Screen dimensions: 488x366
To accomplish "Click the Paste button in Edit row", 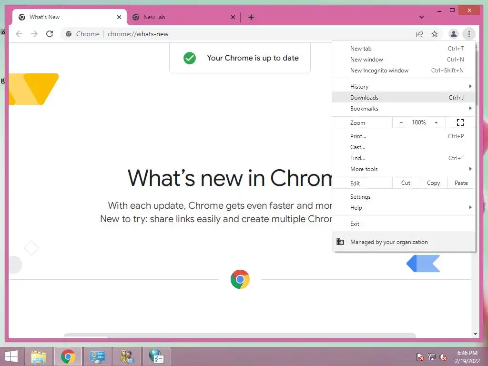I will 461,183.
